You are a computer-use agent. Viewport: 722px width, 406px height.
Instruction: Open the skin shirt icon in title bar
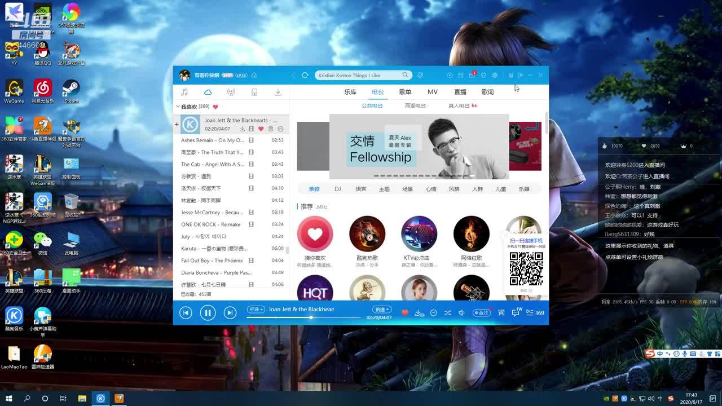(x=483, y=75)
